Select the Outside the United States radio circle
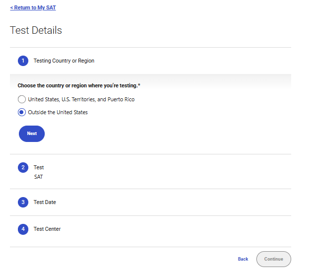This screenshot has height=275, width=318. [21, 112]
